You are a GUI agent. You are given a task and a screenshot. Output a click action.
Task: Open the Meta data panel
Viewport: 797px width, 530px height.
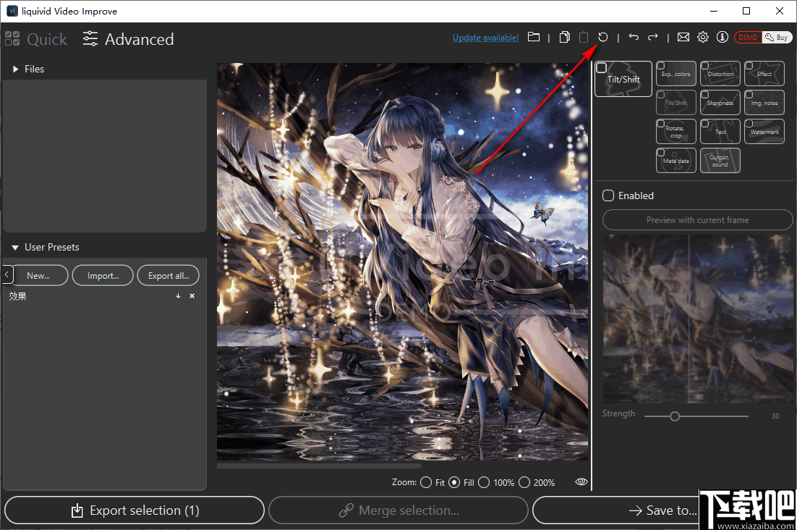[675, 160]
